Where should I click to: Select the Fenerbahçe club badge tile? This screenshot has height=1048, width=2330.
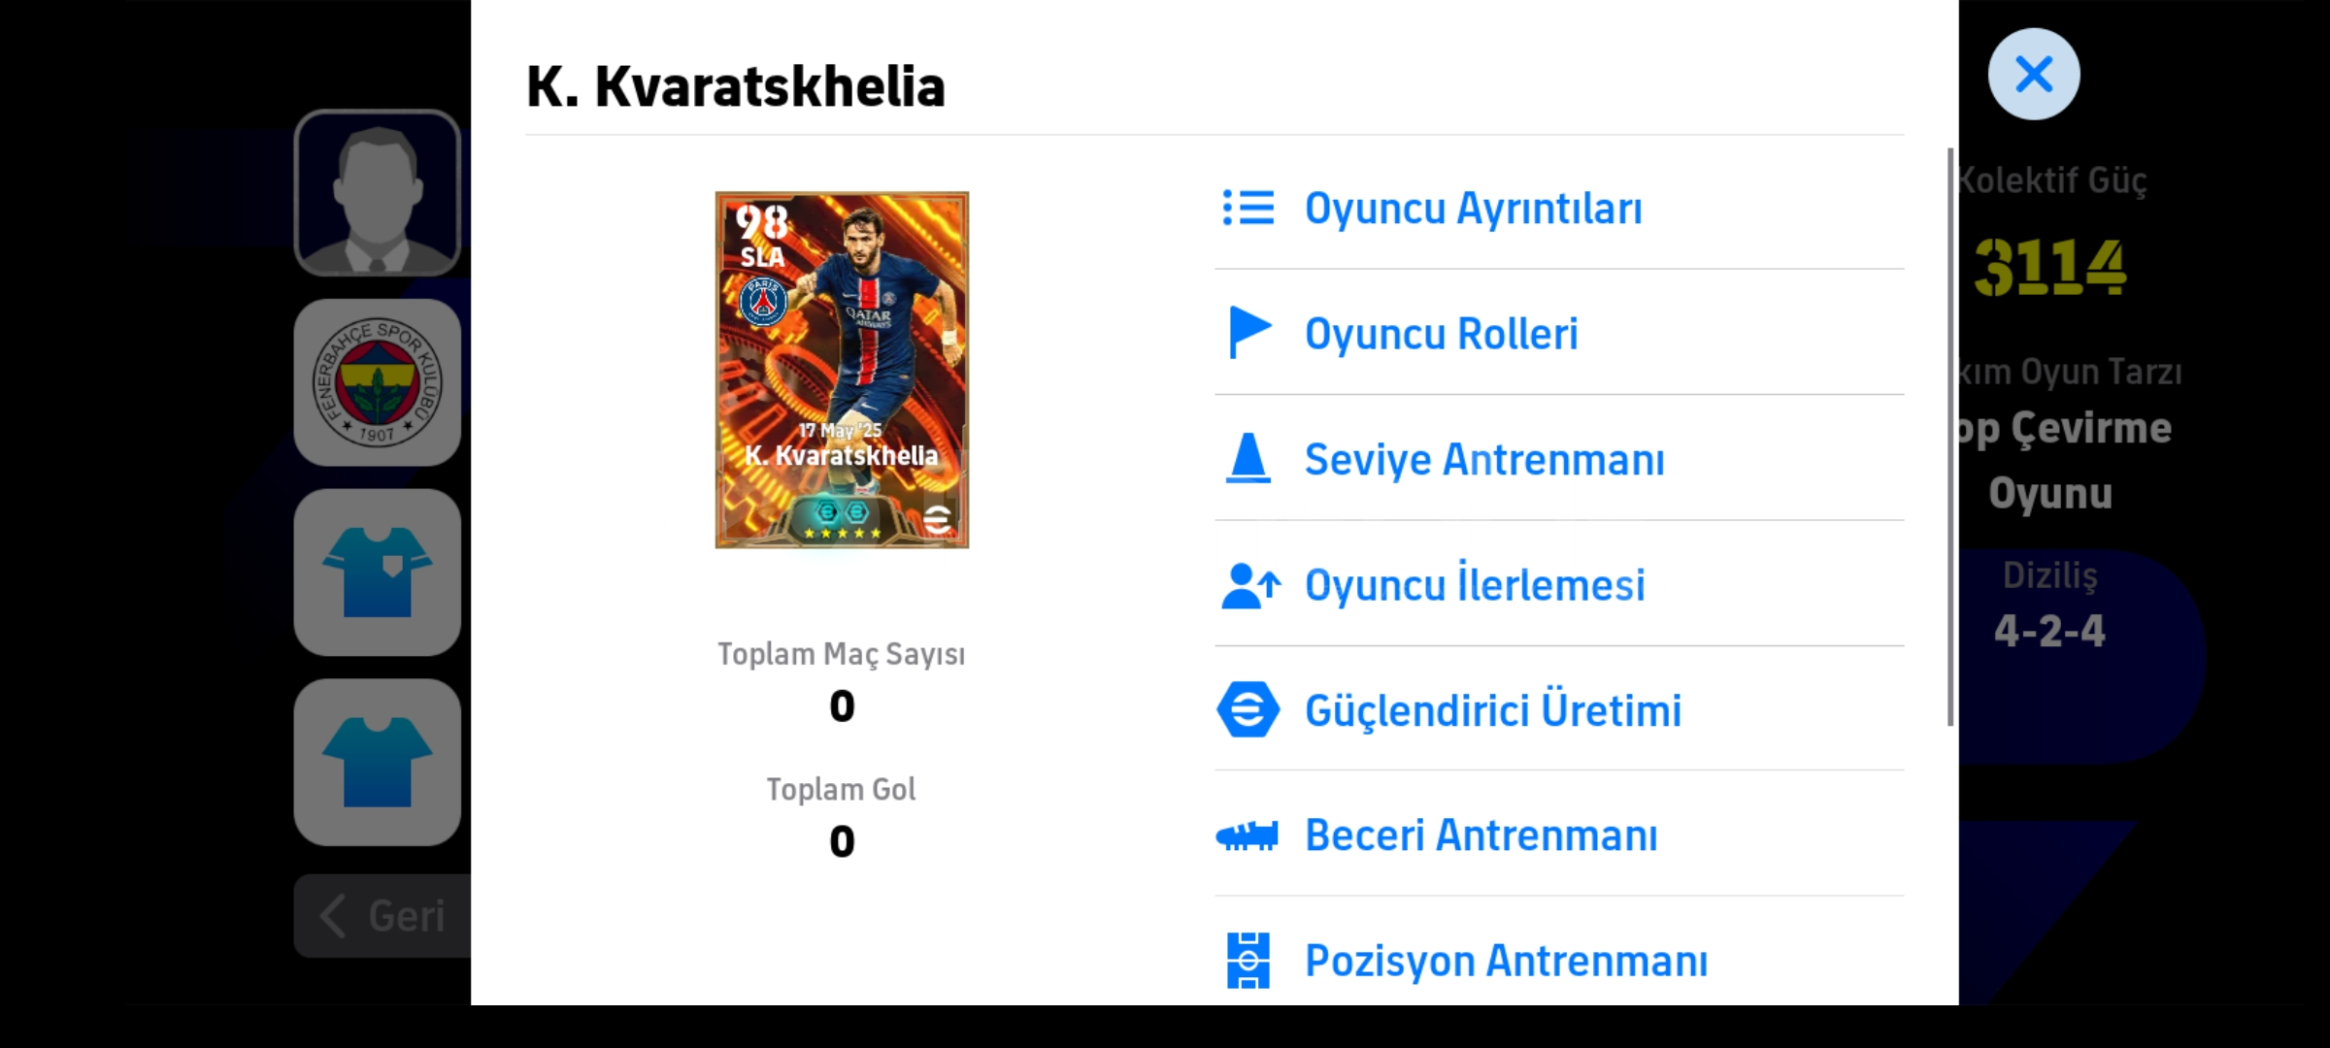378,382
